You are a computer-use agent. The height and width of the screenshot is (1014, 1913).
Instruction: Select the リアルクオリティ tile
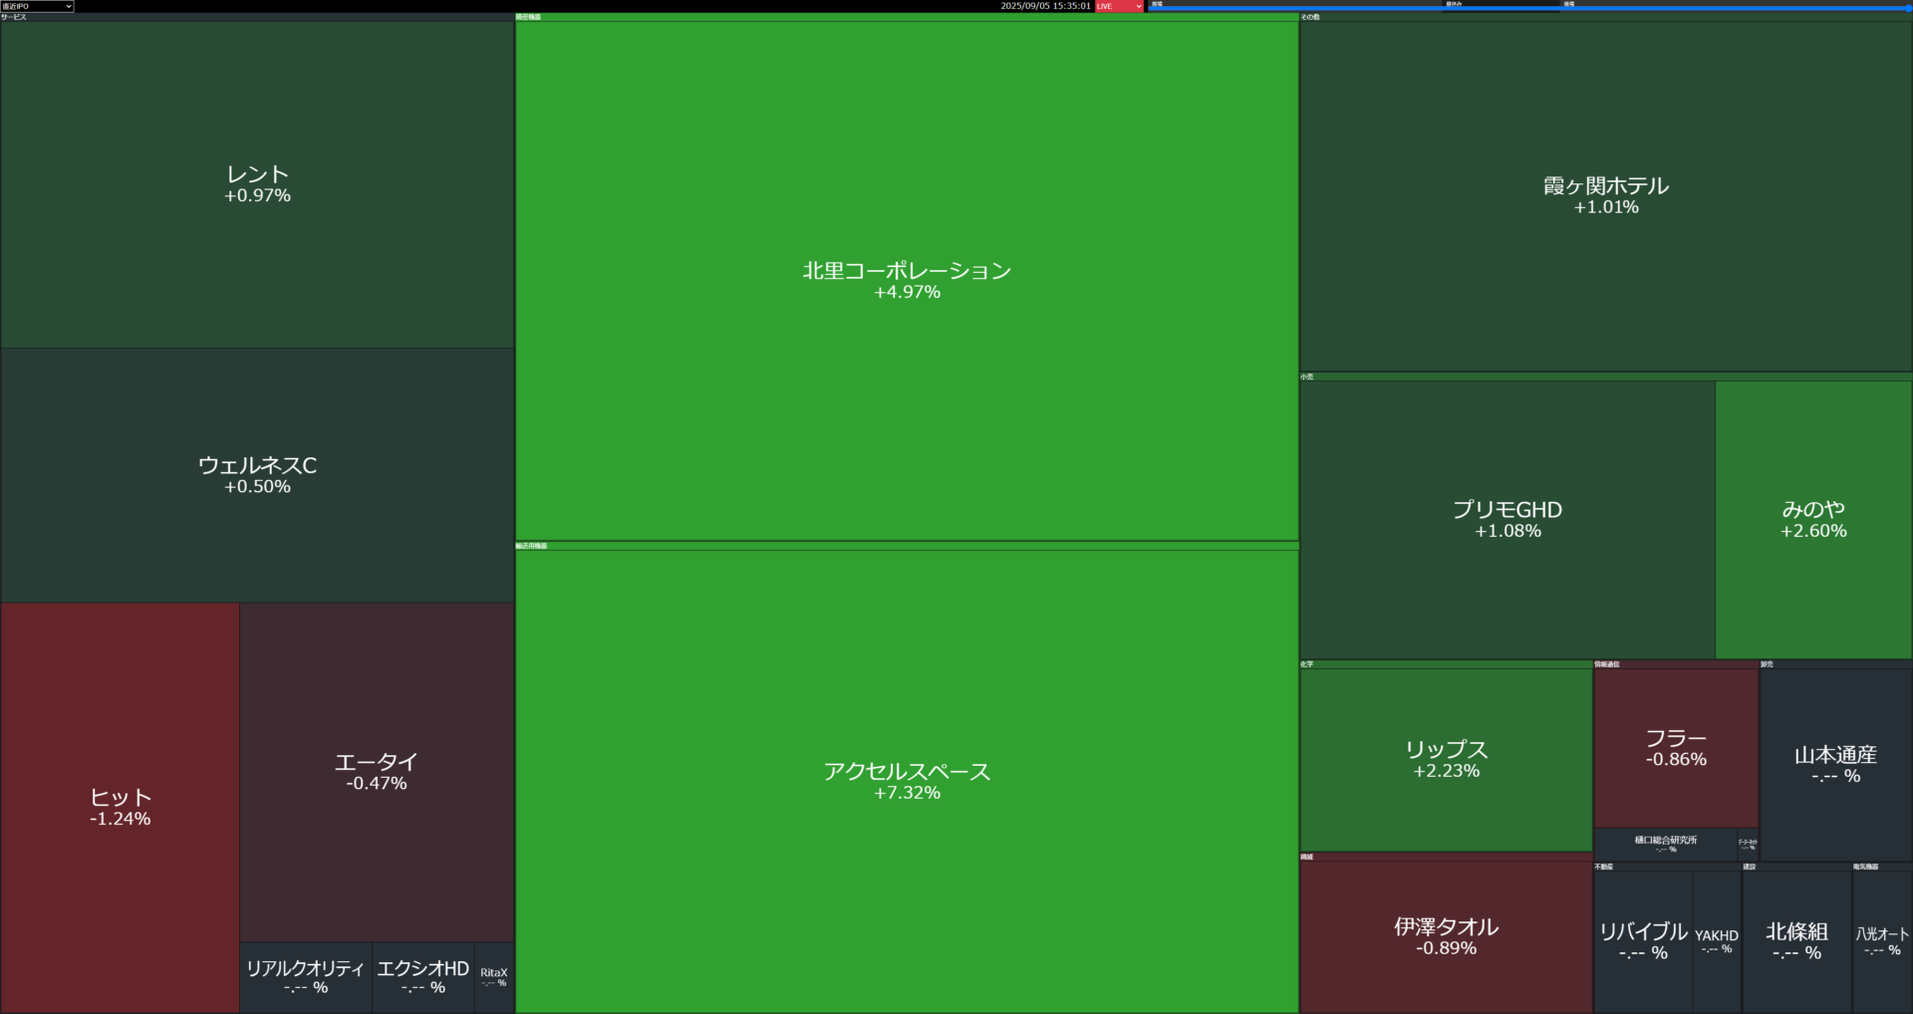point(306,977)
